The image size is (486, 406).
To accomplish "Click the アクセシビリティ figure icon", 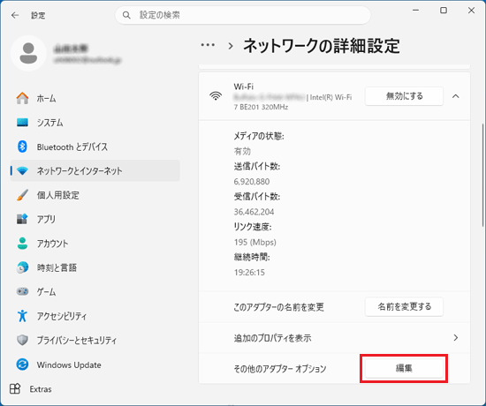I will [22, 316].
